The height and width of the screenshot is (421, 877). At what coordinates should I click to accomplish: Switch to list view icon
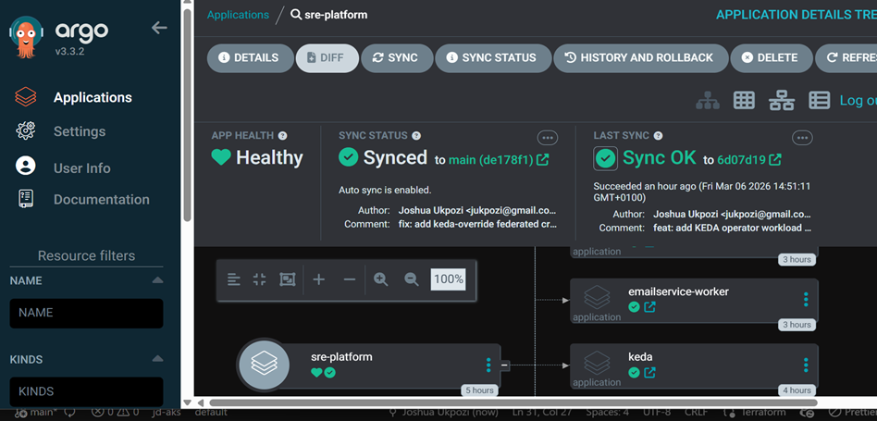(820, 101)
